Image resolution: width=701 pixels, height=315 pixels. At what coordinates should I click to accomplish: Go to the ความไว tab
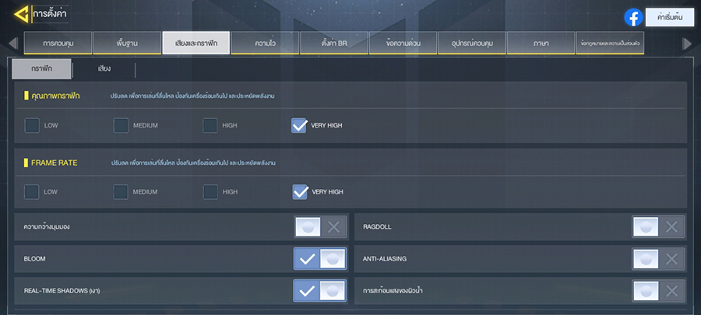pos(265,43)
